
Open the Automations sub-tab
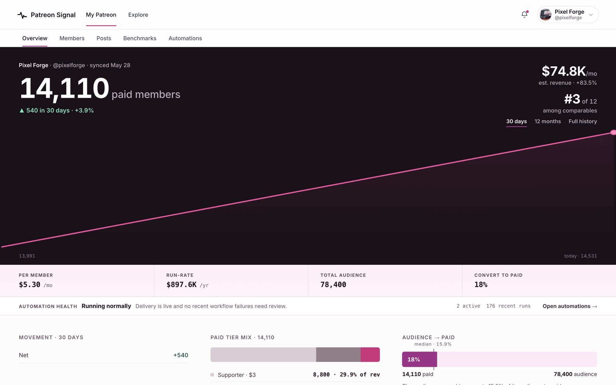click(185, 38)
